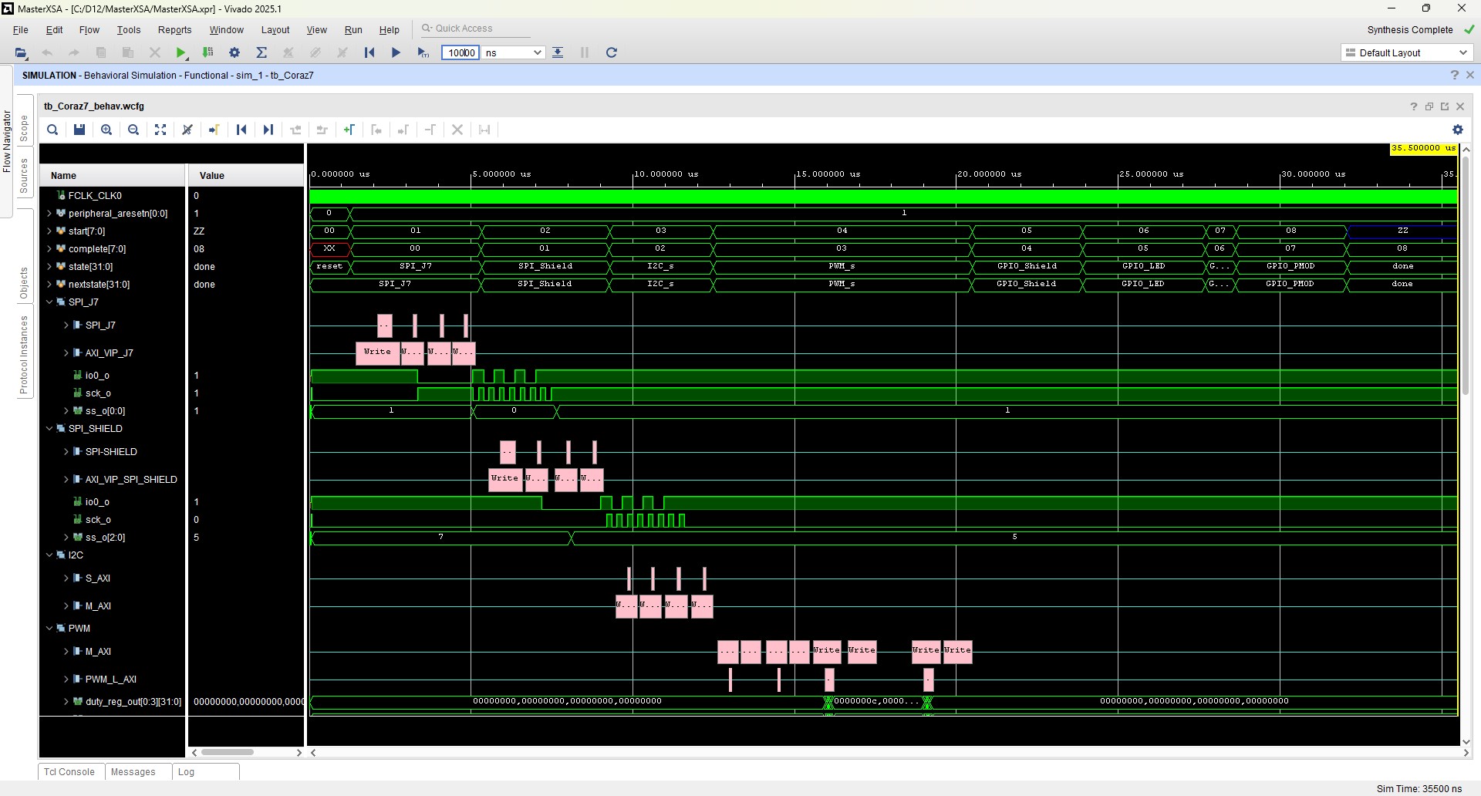Click the Name column header
This screenshot has height=796, width=1481.
113,175
